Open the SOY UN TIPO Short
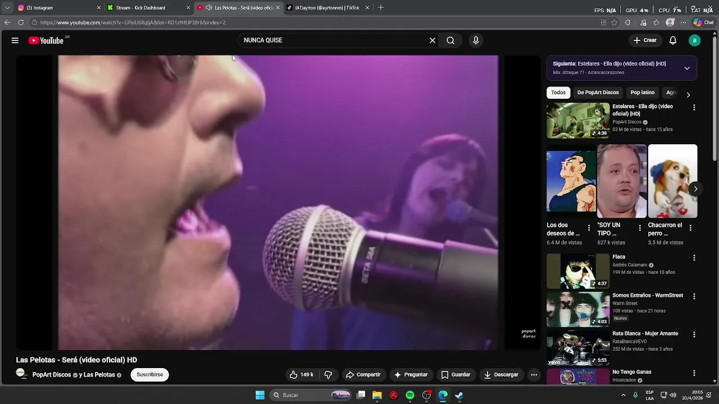This screenshot has height=404, width=719. (x=622, y=181)
